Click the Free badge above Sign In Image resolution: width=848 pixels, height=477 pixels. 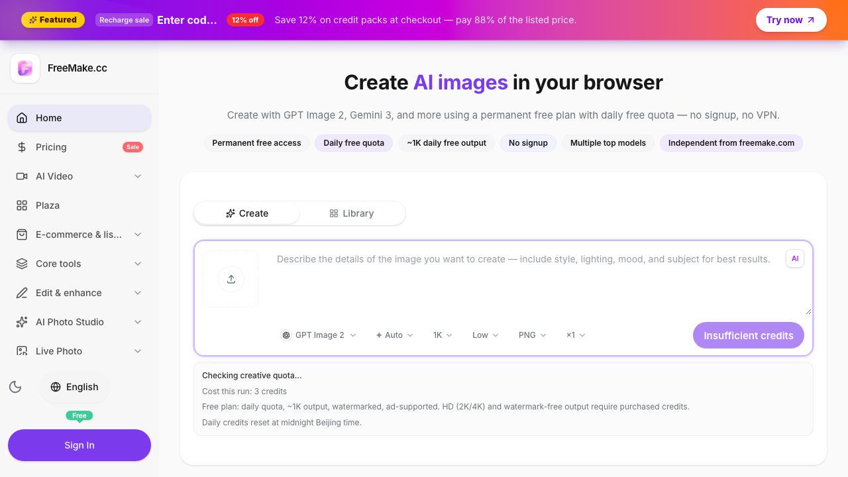[x=79, y=416]
